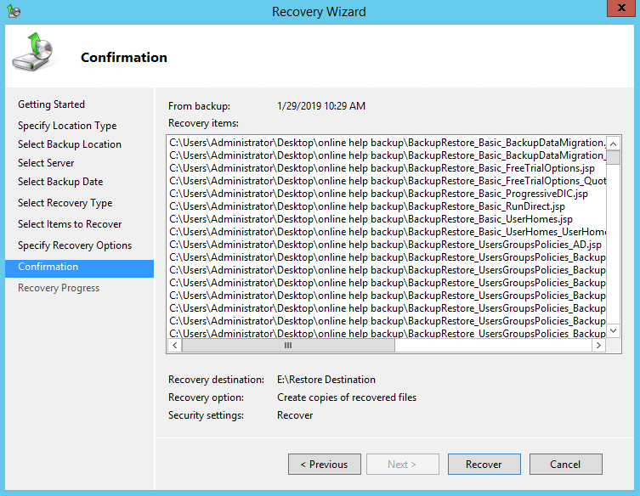Select the BackupRestore_Basic_RunDirect.jsp item
Screen dimensions: 640x496
[367, 206]
